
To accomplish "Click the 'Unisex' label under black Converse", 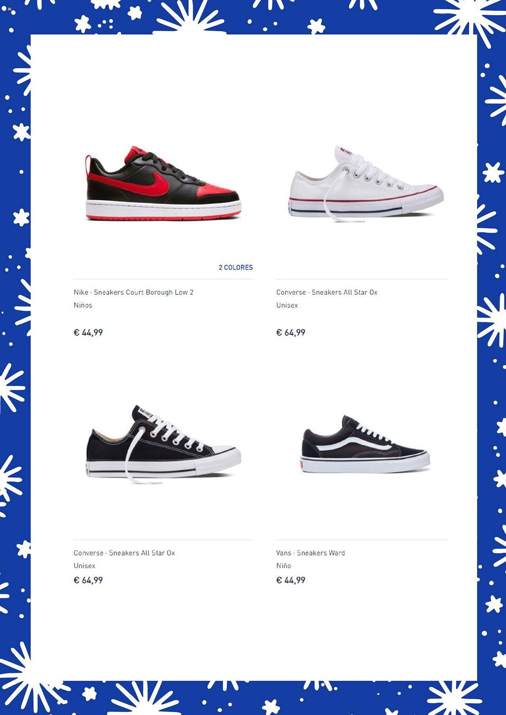I will click(84, 566).
